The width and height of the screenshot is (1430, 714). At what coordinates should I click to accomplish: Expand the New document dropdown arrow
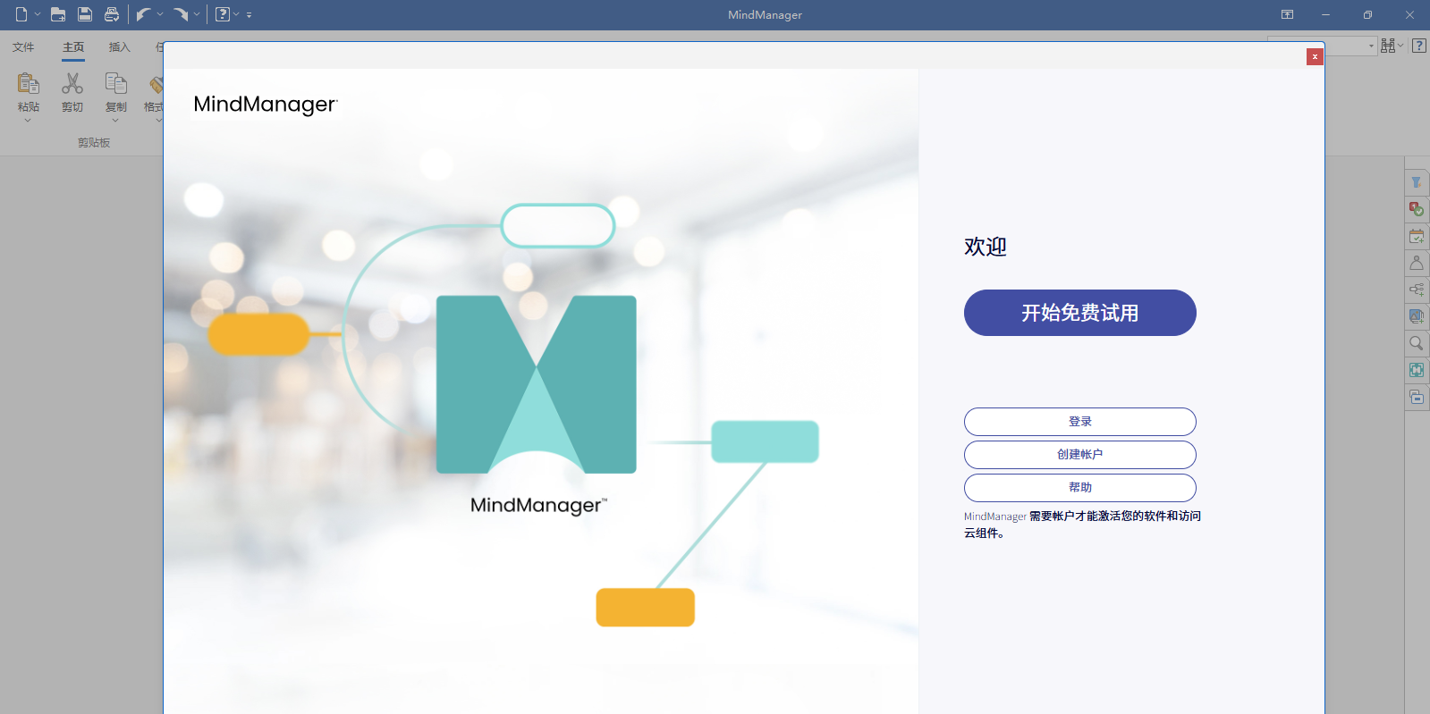pos(38,14)
